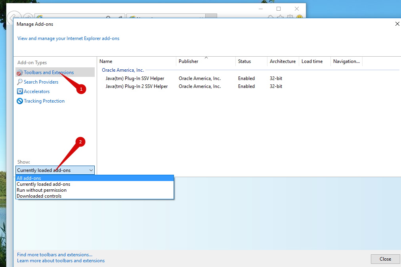Sort by the Load time column header

[315, 61]
